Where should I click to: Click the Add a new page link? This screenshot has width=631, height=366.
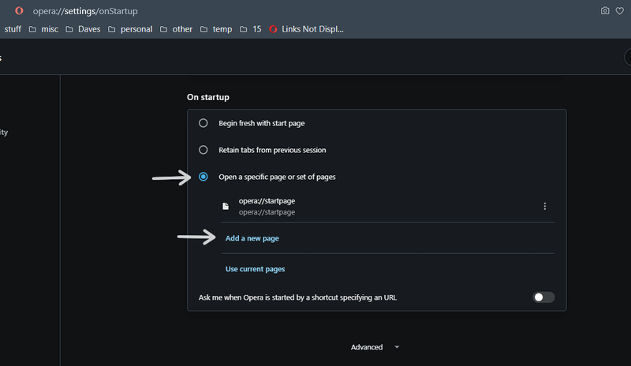coord(252,238)
